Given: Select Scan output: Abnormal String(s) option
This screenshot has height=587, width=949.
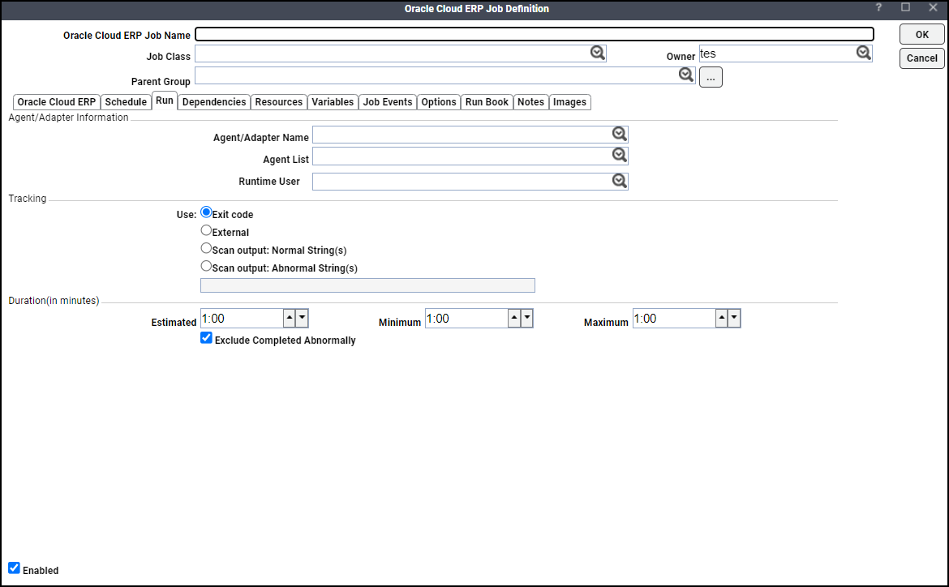Looking at the screenshot, I should [x=206, y=266].
